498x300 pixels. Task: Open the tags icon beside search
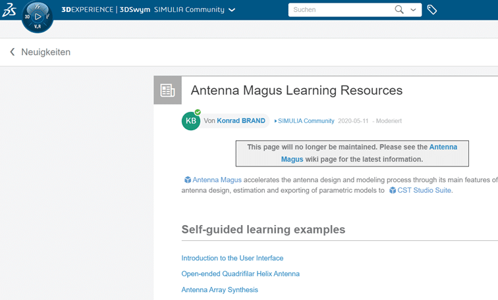[x=432, y=10]
